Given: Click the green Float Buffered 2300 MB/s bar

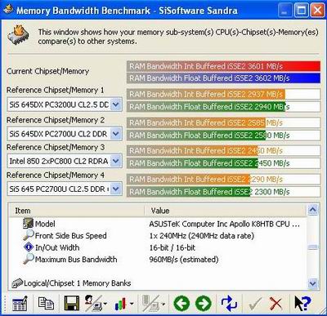Looking at the screenshot, I should click(189, 192).
